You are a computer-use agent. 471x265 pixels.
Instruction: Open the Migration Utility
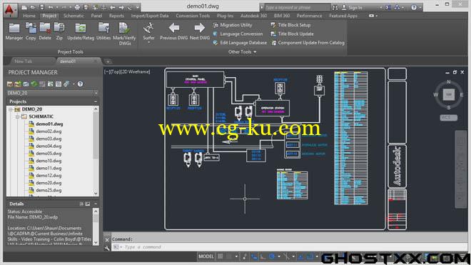233,25
